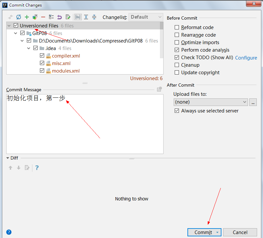Image resolution: width=263 pixels, height=238 pixels.
Task: Collapse the Diff section triangle
Action: pyautogui.click(x=8, y=158)
